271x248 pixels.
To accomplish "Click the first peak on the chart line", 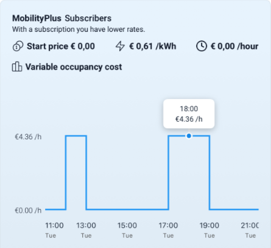I will [x=76, y=136].
